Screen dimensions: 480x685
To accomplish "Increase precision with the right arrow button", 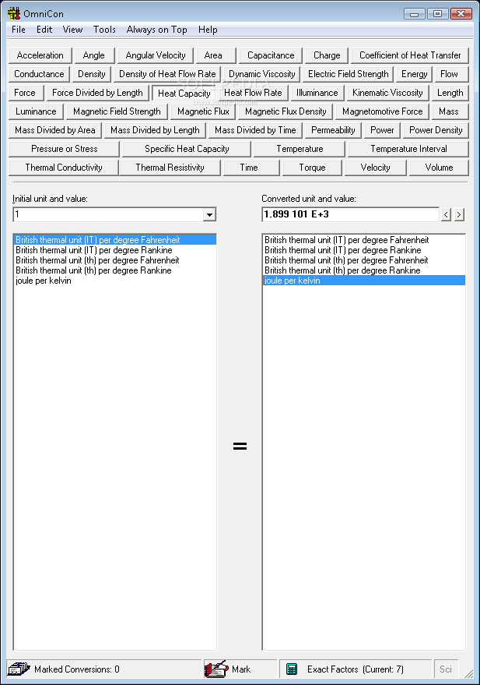I will 459,214.
